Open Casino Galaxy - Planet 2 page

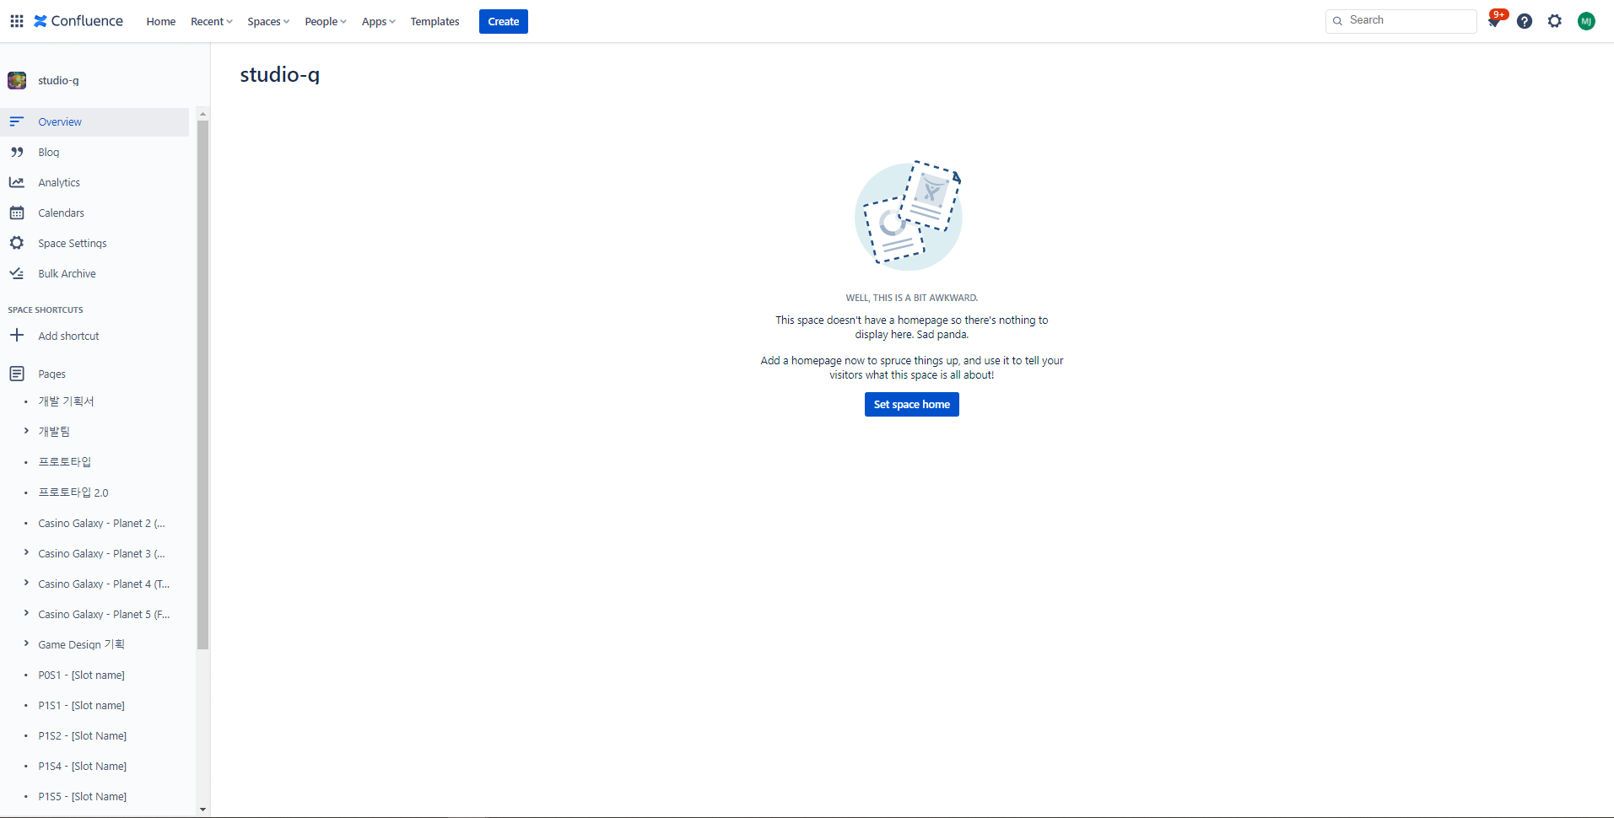click(x=101, y=523)
